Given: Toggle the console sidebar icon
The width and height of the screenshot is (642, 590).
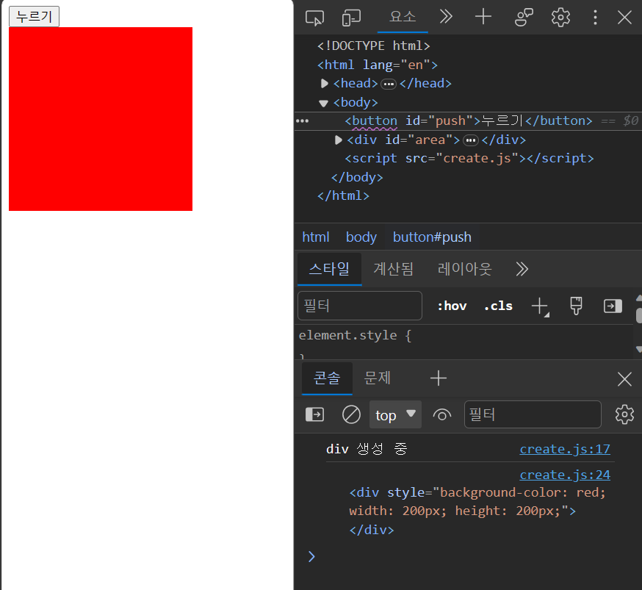Looking at the screenshot, I should click(314, 414).
